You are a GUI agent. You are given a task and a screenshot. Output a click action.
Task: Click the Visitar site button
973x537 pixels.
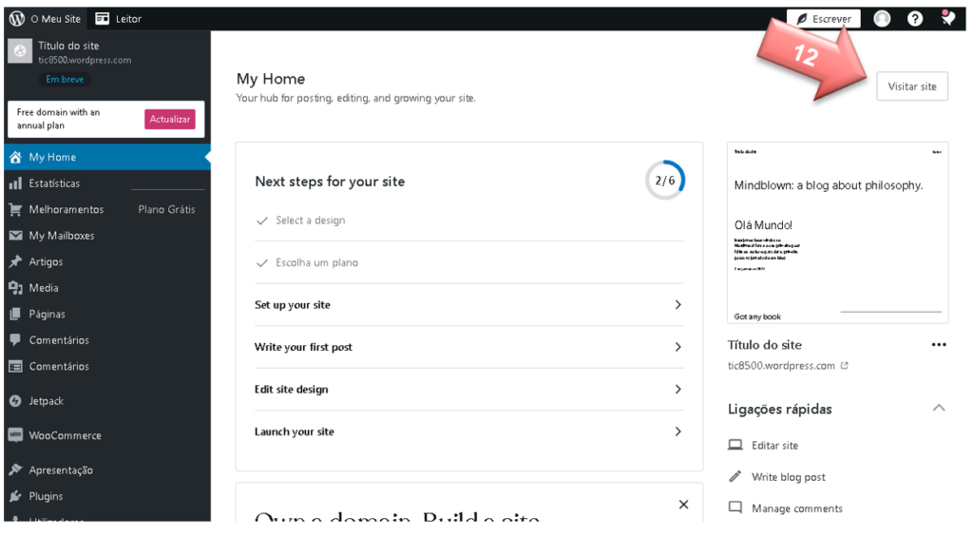(911, 86)
